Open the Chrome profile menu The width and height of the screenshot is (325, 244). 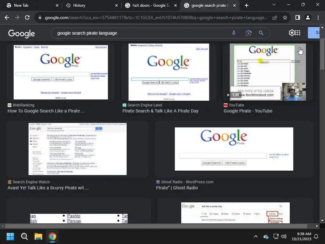pyautogui.click(x=308, y=18)
